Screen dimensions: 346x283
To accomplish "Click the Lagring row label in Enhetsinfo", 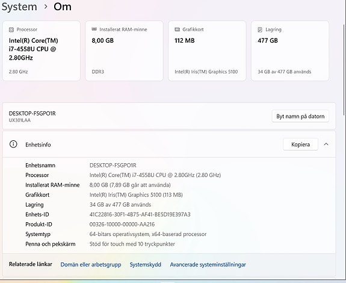I will (x=34, y=205).
